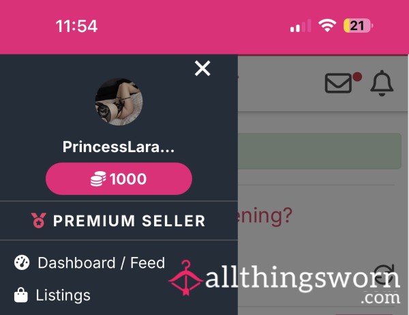Tap the Dashboard gauge icon
Screen dimensions: 409x315
click(22, 262)
